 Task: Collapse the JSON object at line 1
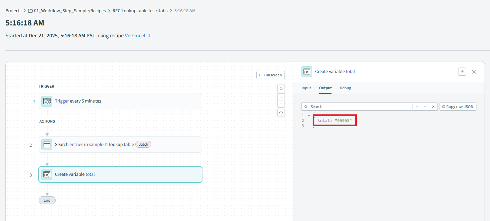pyautogui.click(x=309, y=116)
